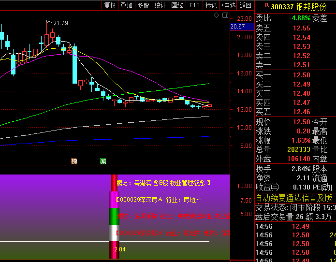Click the 10.00 indicator axis label

pyautogui.click(x=244, y=186)
